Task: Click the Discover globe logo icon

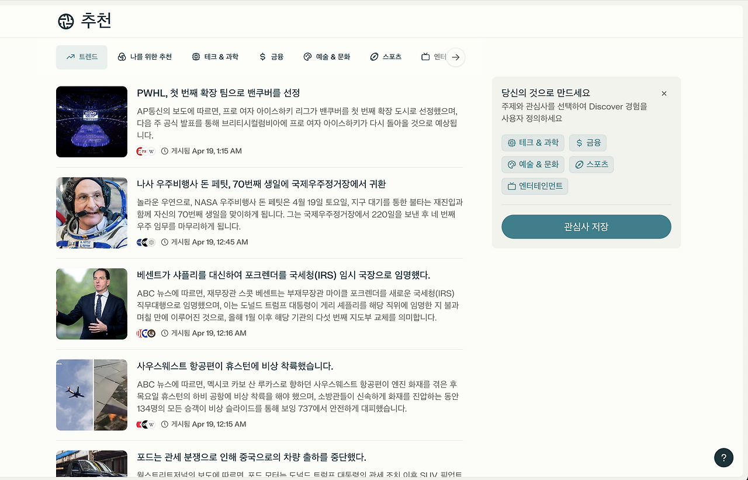Action: coord(66,21)
